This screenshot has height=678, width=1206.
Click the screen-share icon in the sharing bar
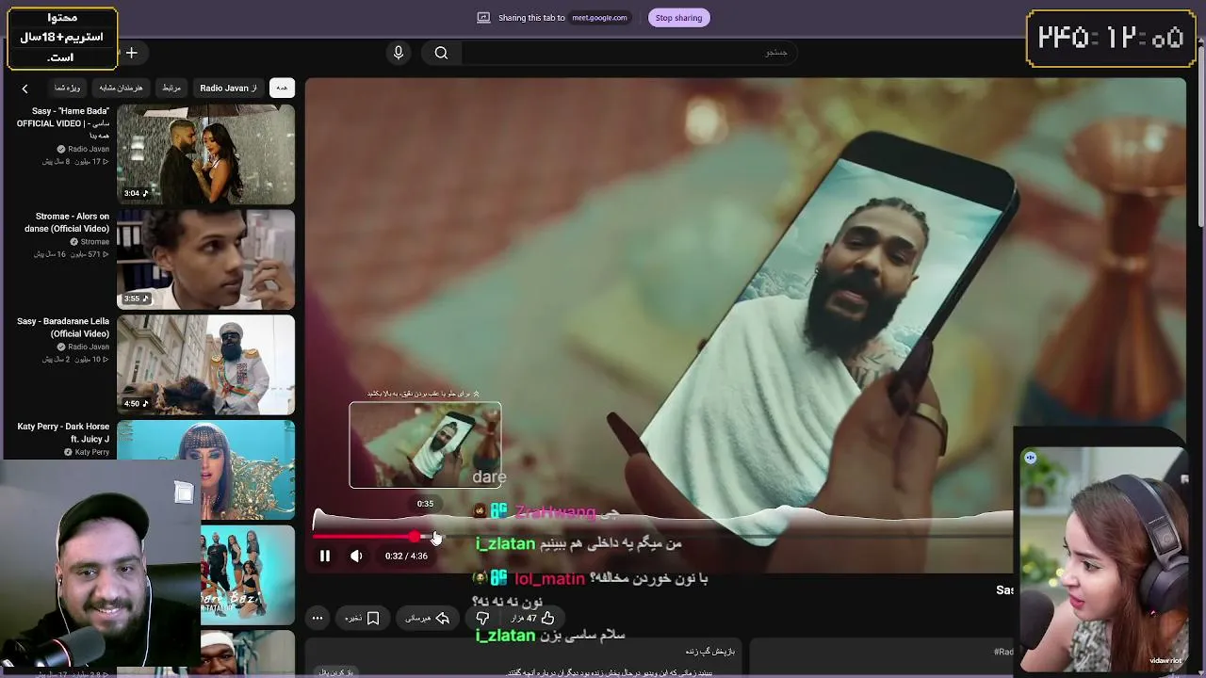point(483,18)
